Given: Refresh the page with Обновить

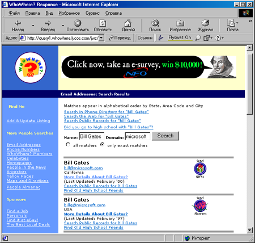Looking at the screenshot, I should point(103,26).
